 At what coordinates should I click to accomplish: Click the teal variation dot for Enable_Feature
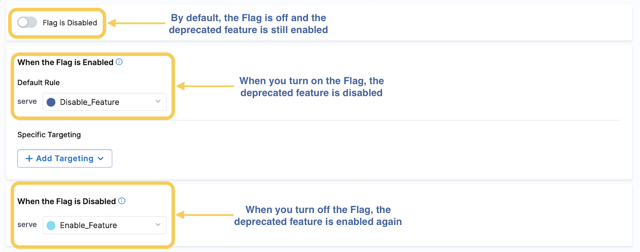51,225
